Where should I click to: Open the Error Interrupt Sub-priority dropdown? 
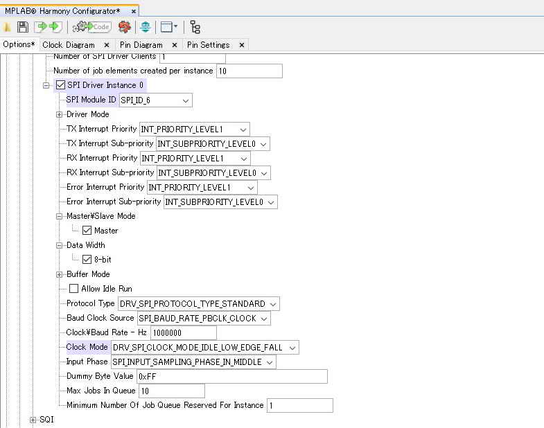pos(220,202)
